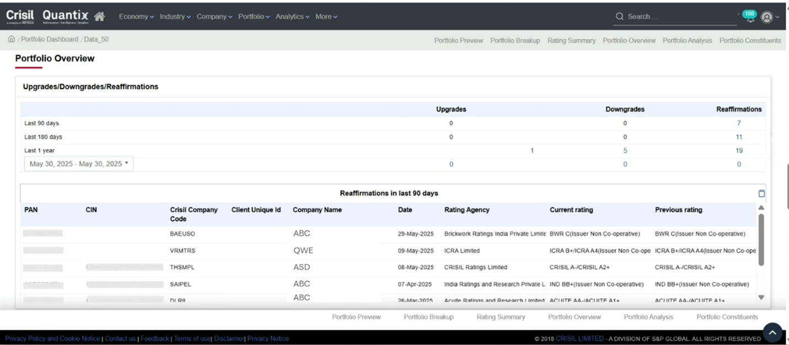Screen dimensions: 789x345
Task: Open the notification bell with 100 badge
Action: point(749,17)
